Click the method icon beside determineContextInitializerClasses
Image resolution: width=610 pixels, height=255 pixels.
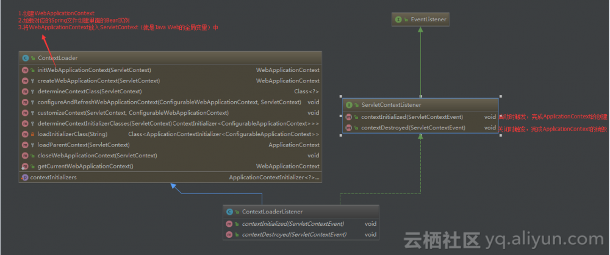pyautogui.click(x=25, y=123)
